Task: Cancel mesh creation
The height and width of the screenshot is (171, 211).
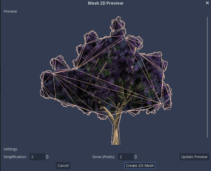Action: [x=63, y=166]
